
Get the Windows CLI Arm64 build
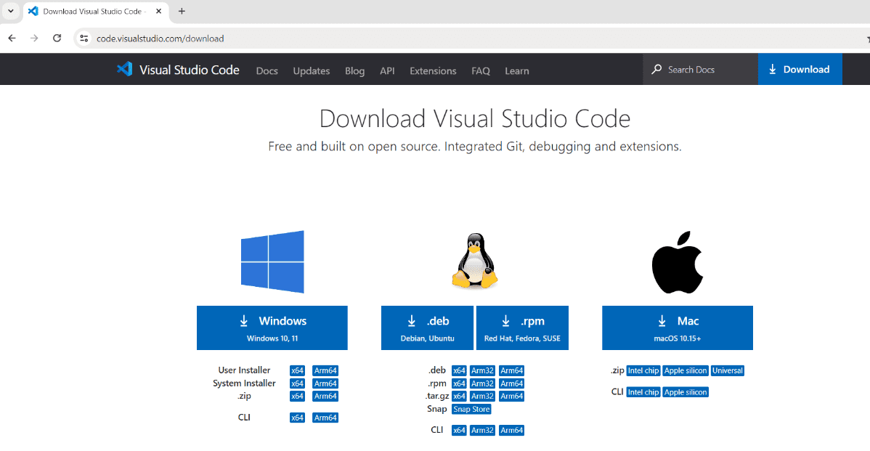pos(325,418)
